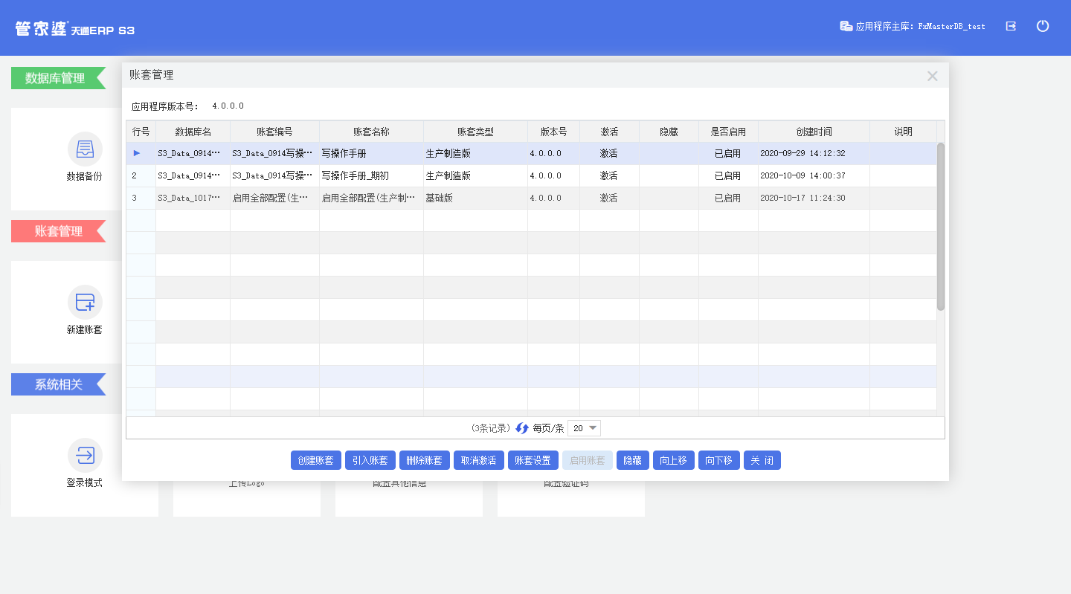Click the row pointer arrow in the first row
The image size is (1071, 594).
pos(137,153)
